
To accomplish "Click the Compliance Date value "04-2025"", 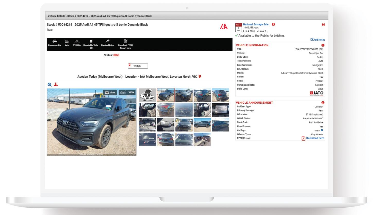I will pyautogui.click(x=319, y=85).
